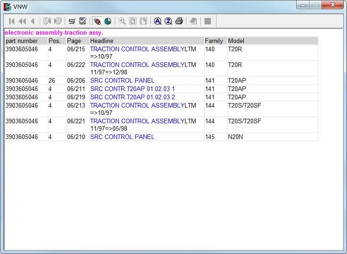Click the first page navigation arrow
This screenshot has width=347, height=254.
pos(12,21)
